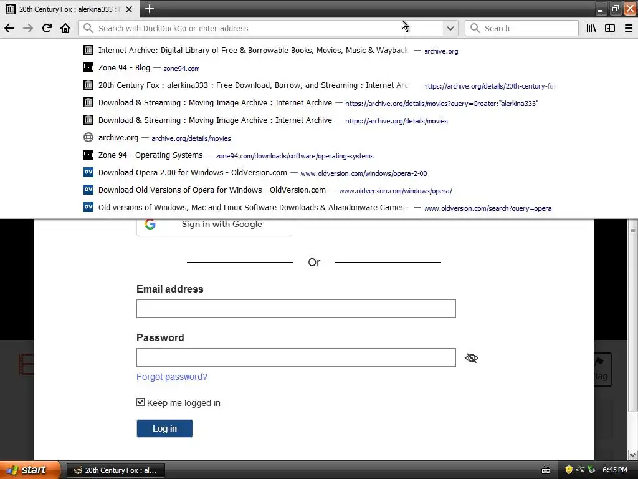Open the browser home page
Image resolution: width=638 pixels, height=479 pixels.
tap(65, 28)
